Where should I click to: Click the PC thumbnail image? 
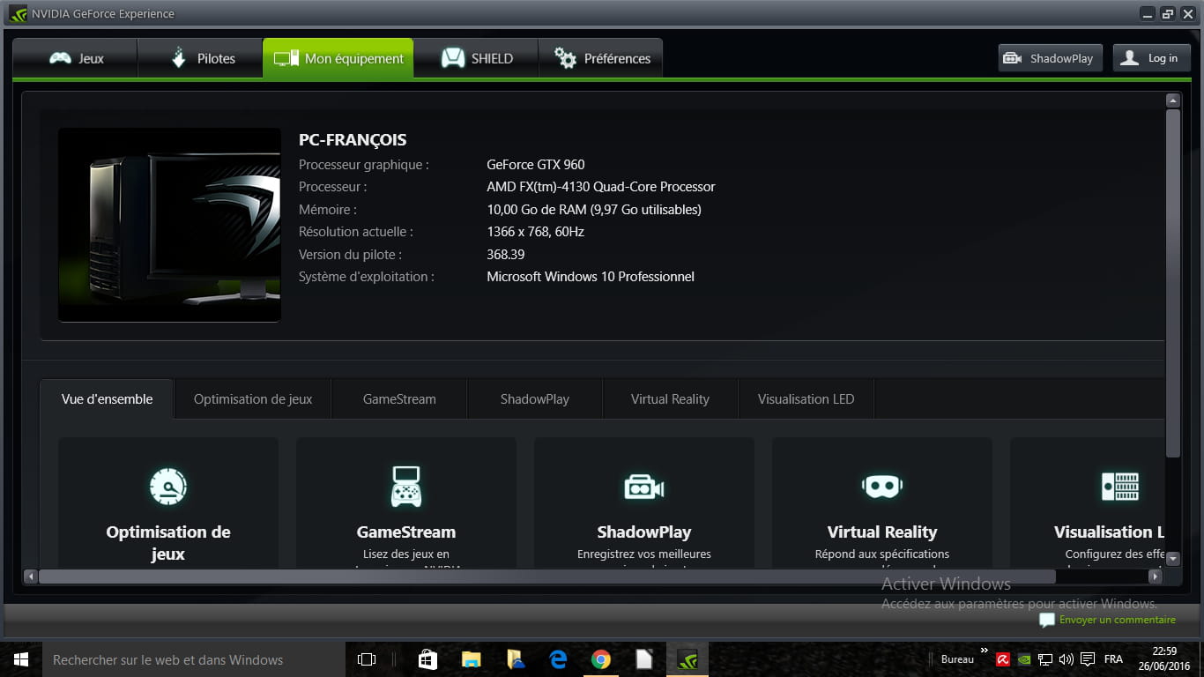click(169, 225)
